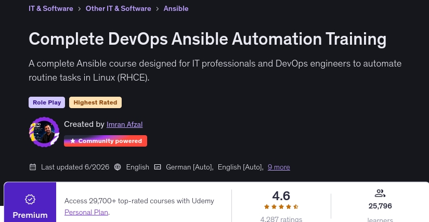Open the Other IT & Software breadcrumb

point(118,8)
